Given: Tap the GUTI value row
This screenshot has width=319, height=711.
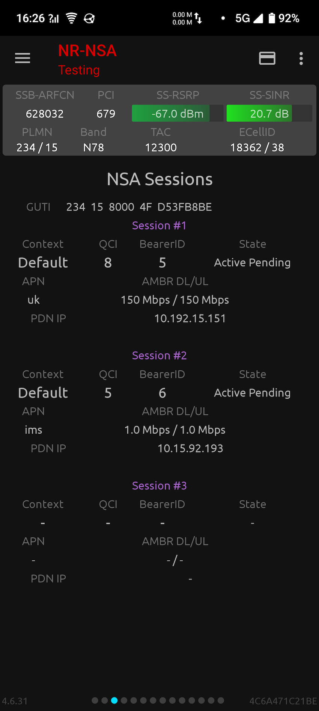Looking at the screenshot, I should 139,207.
